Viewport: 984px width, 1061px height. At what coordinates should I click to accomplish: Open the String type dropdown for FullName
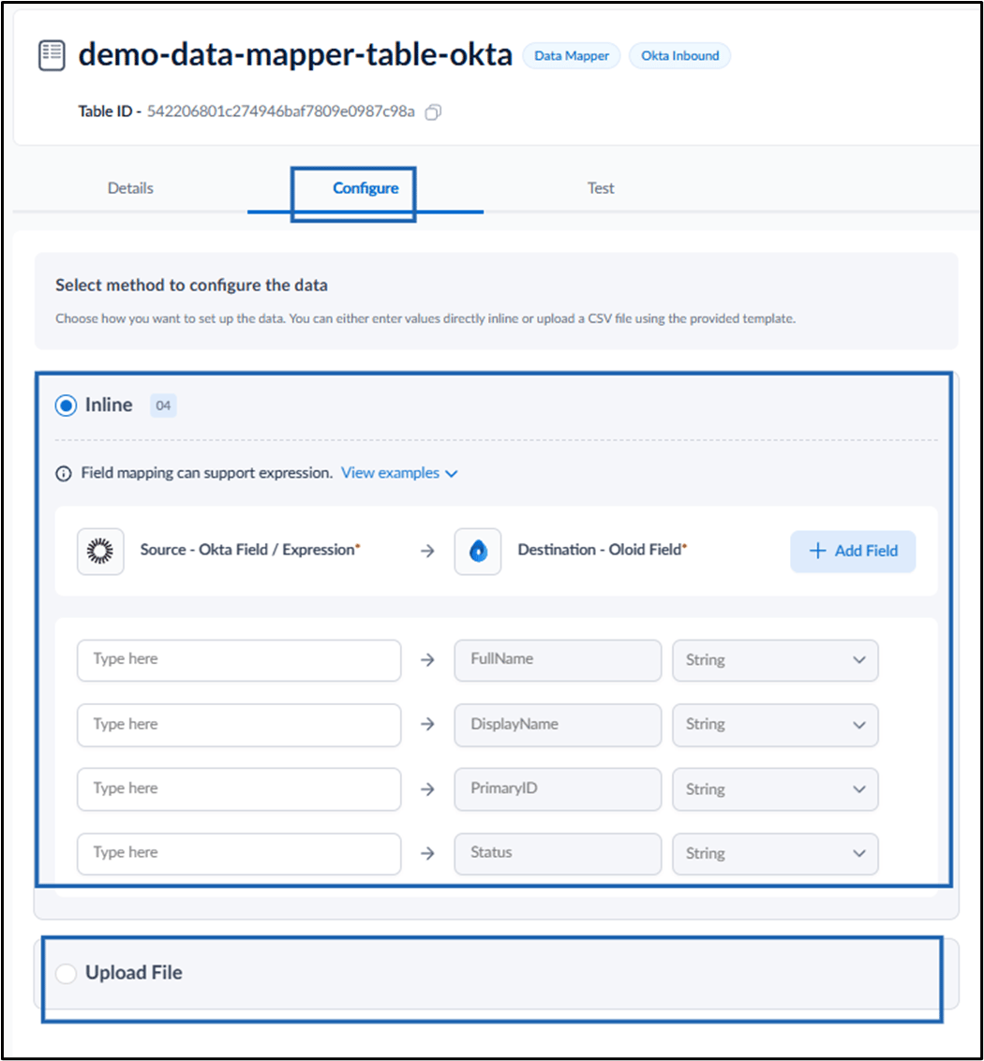click(x=775, y=660)
